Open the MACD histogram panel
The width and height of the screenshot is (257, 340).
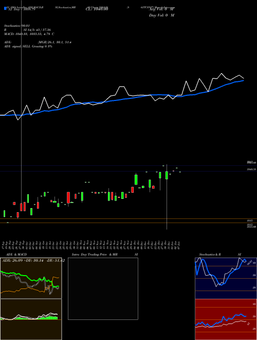tap(31, 319)
